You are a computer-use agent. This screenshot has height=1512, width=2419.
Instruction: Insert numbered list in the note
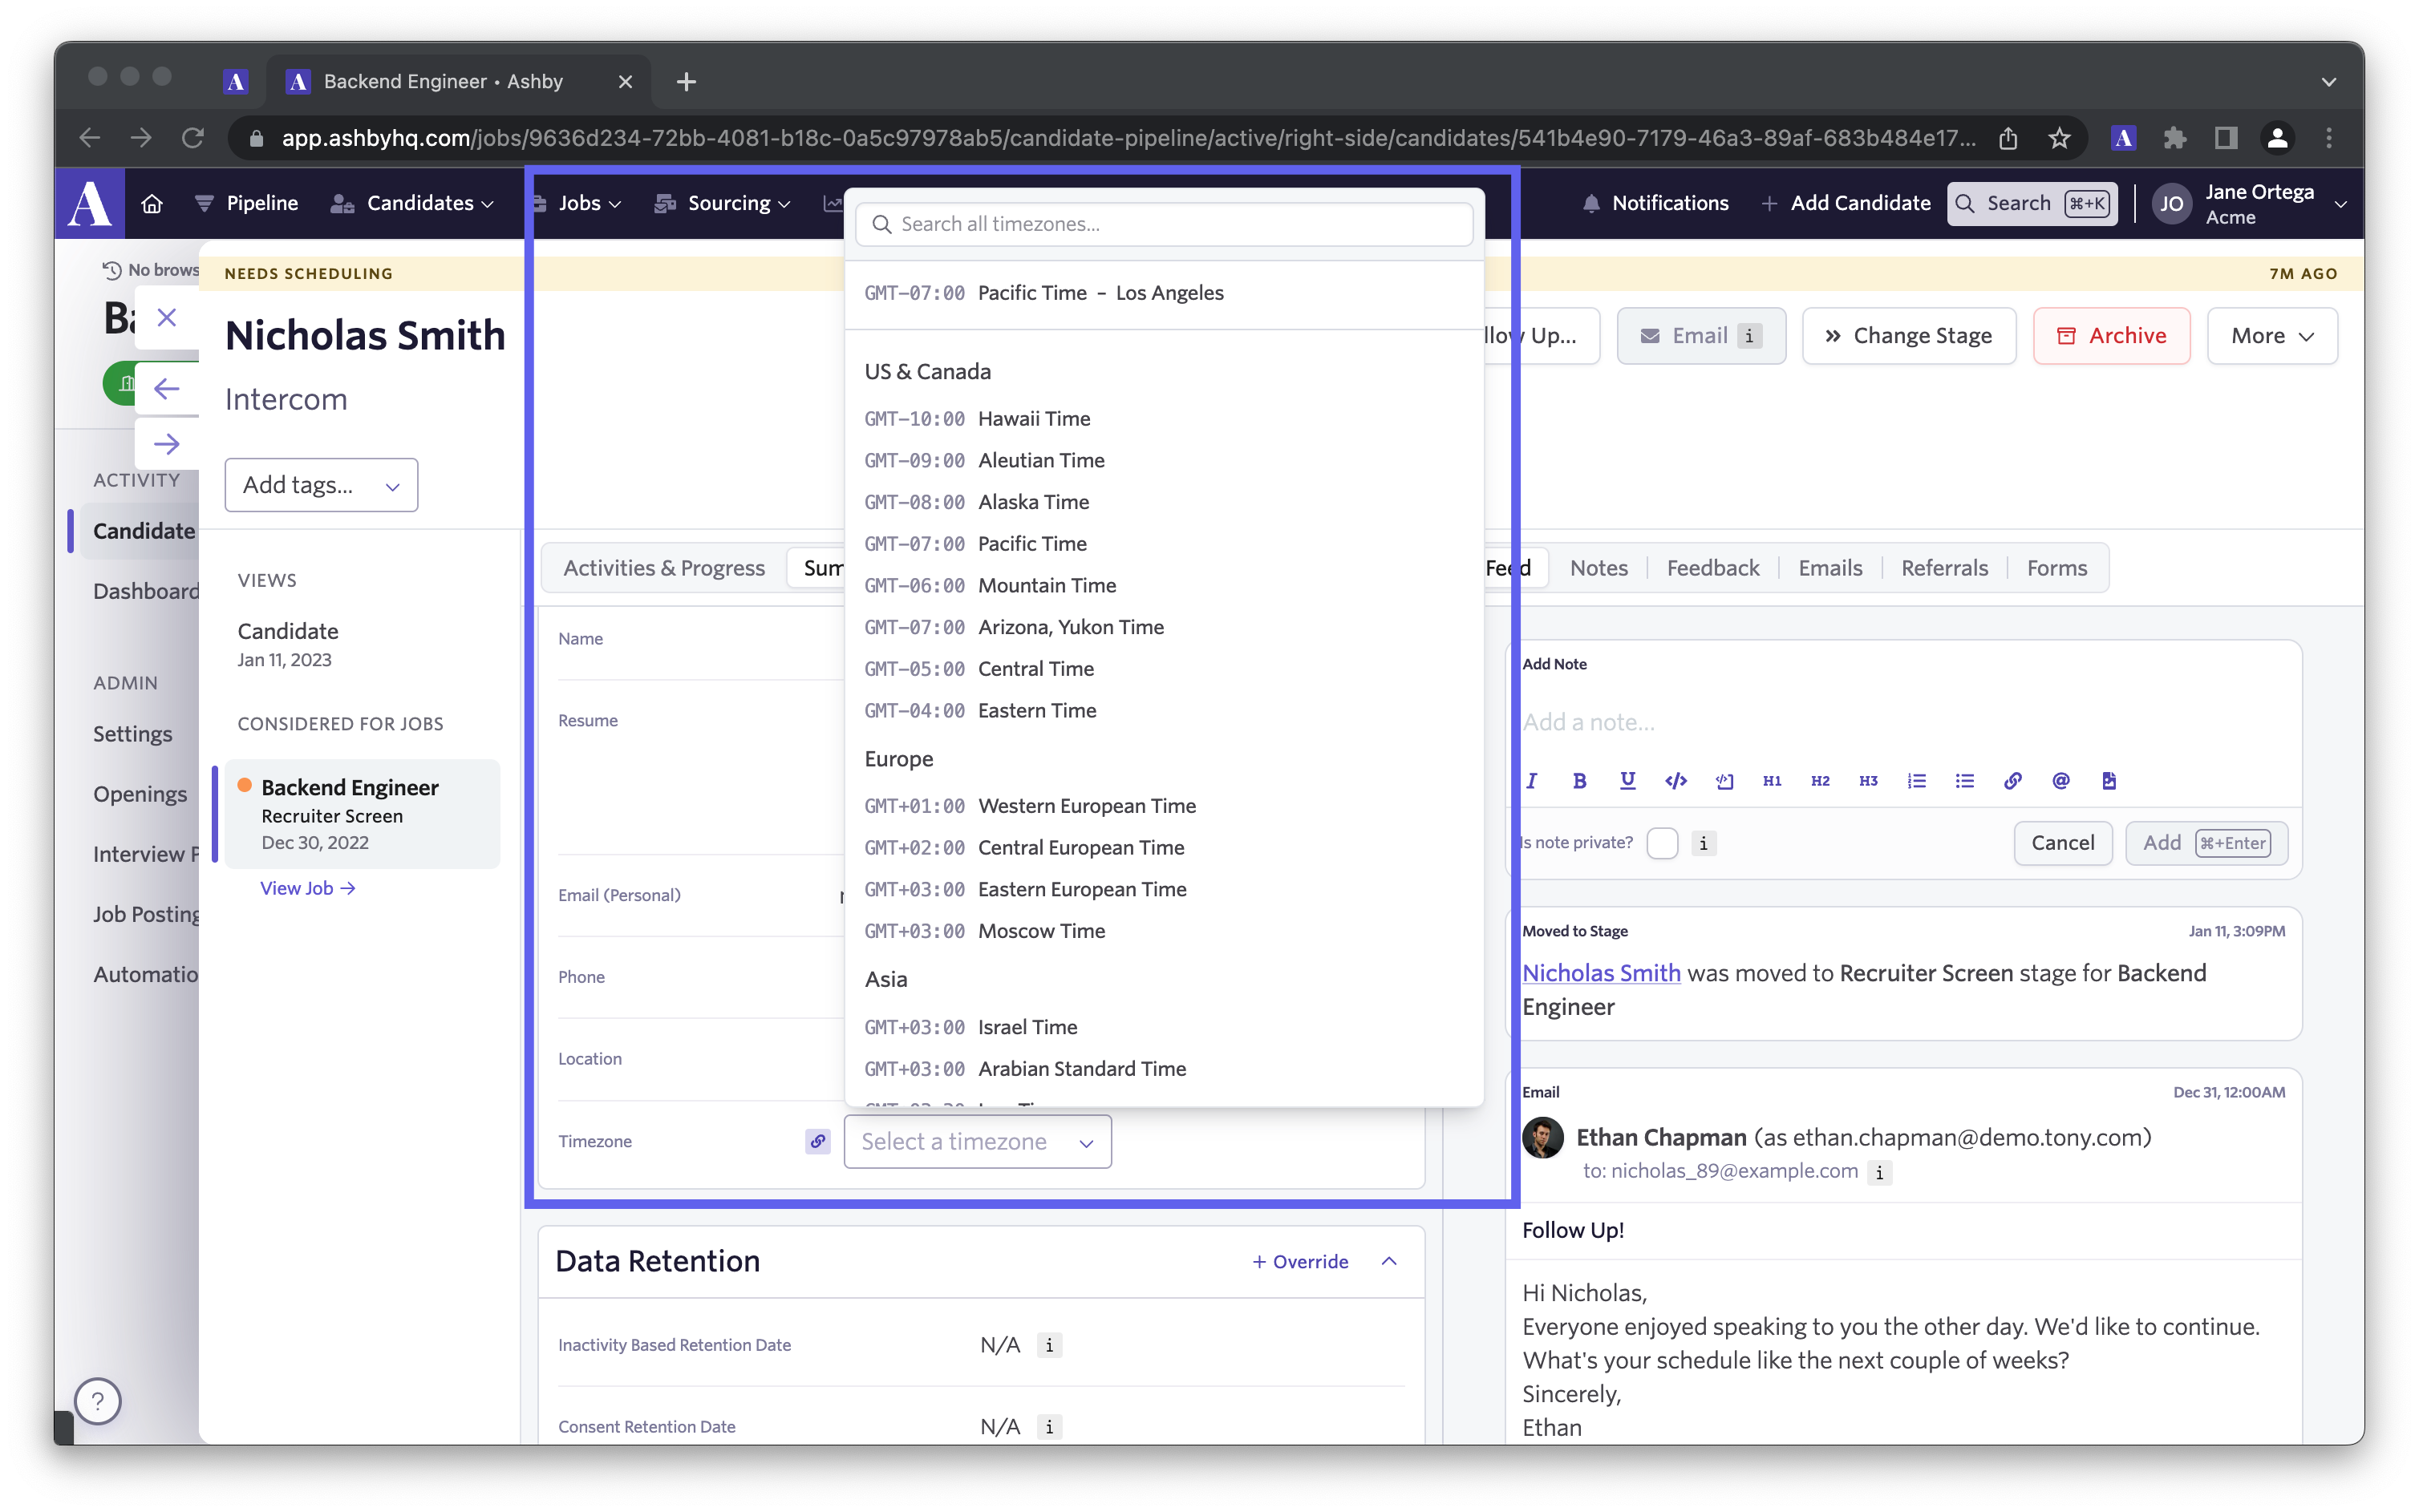pyautogui.click(x=1916, y=781)
